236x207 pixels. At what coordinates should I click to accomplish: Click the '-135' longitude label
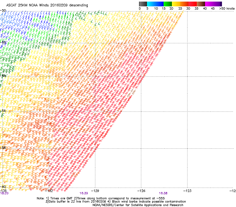click(3, 191)
